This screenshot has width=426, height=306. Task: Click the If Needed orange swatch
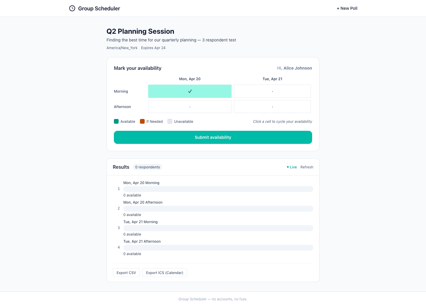point(142,121)
